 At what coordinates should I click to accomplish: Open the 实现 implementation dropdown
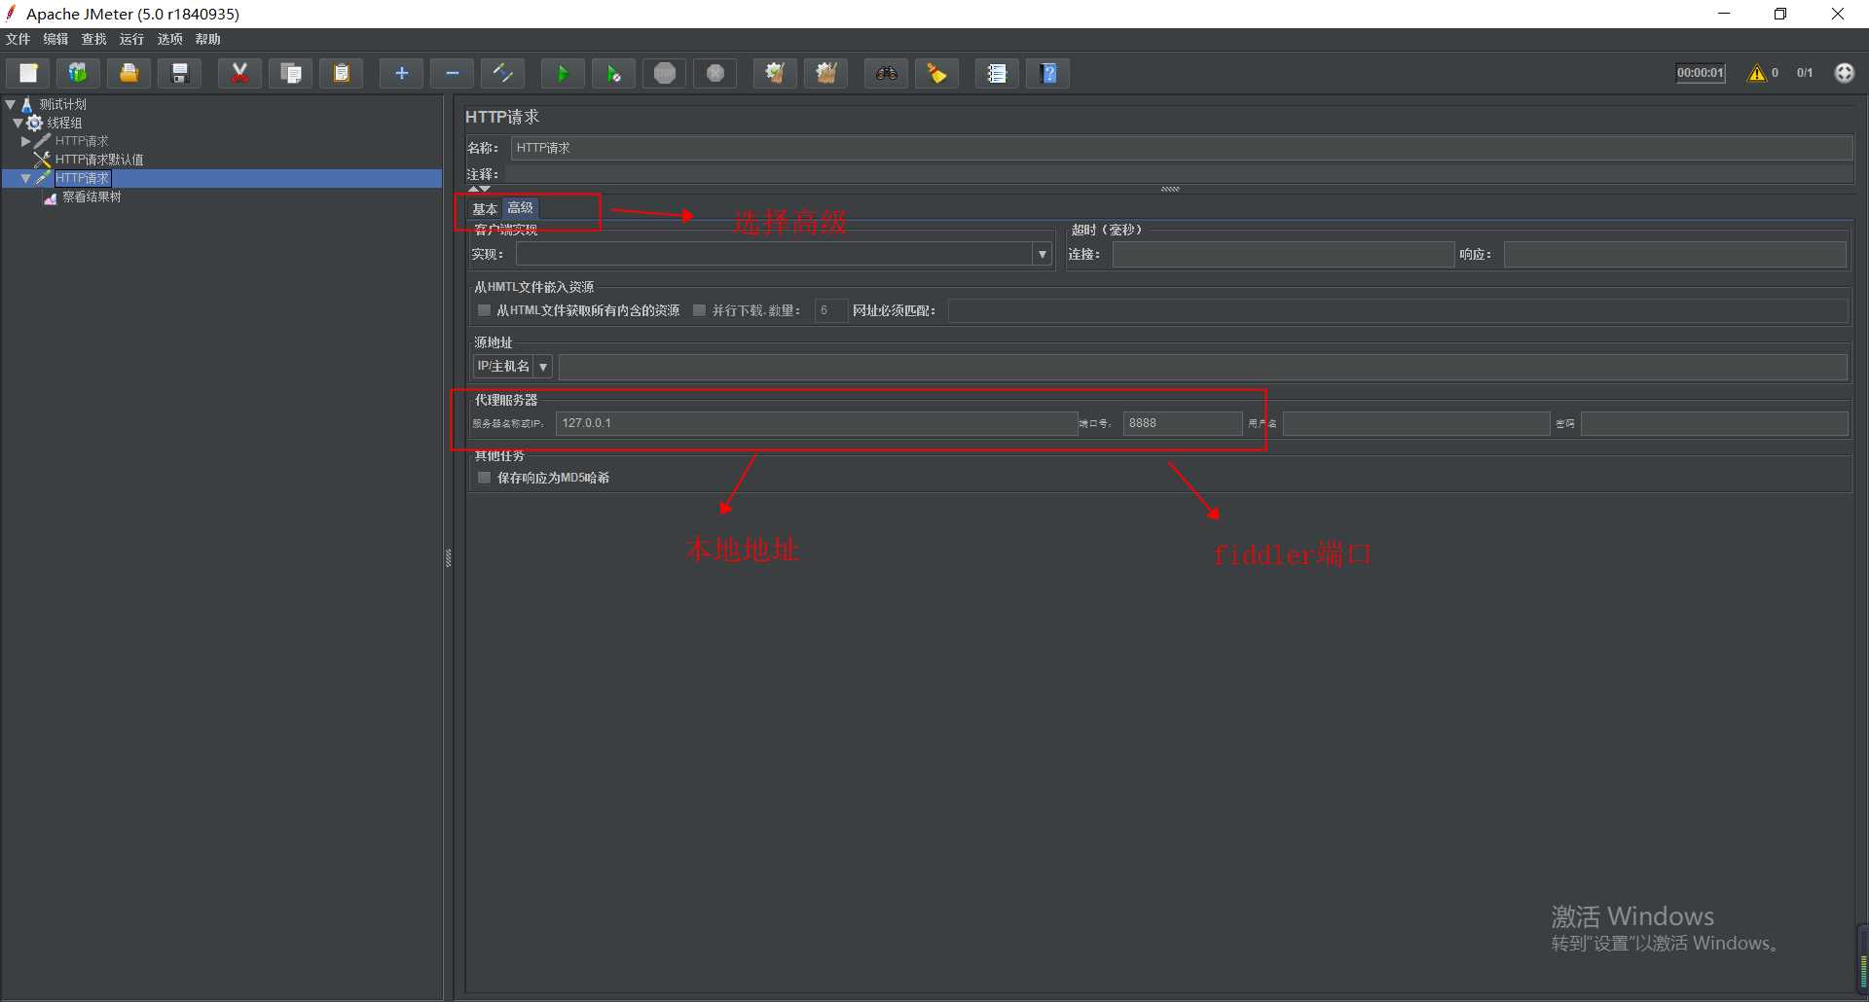1043,254
